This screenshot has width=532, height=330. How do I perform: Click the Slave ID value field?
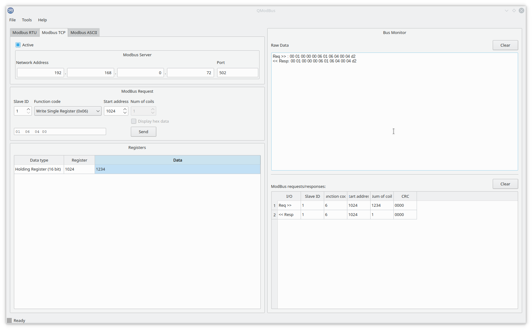tap(20, 111)
